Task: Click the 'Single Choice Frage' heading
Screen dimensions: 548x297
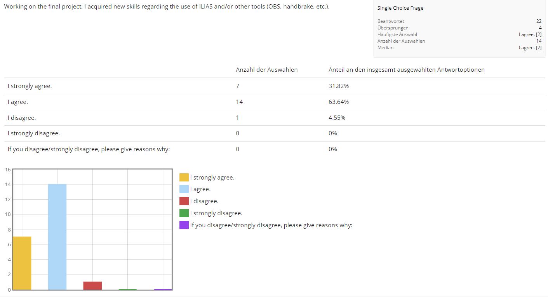Action: 400,8
